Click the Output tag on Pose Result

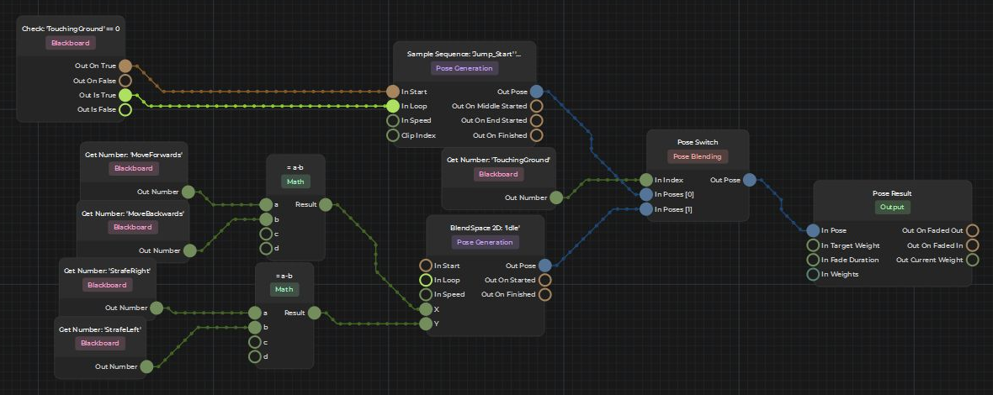point(892,208)
